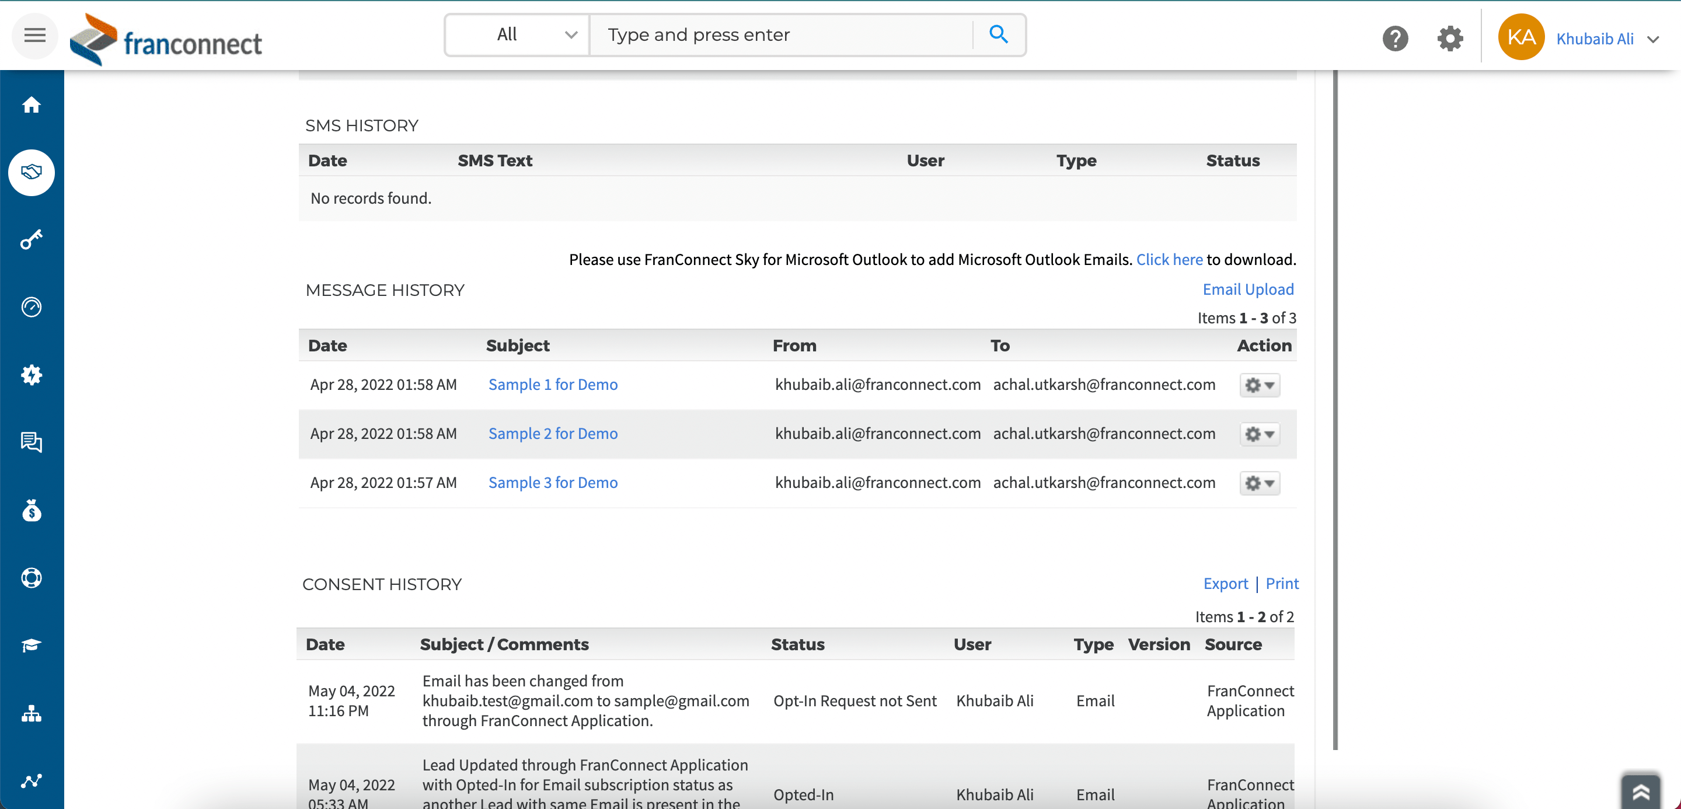Select 'No records found.' text

(x=371, y=198)
